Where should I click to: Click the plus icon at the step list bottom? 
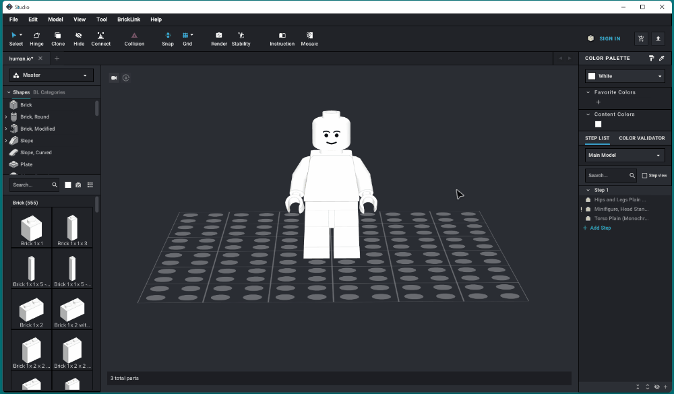[666, 387]
